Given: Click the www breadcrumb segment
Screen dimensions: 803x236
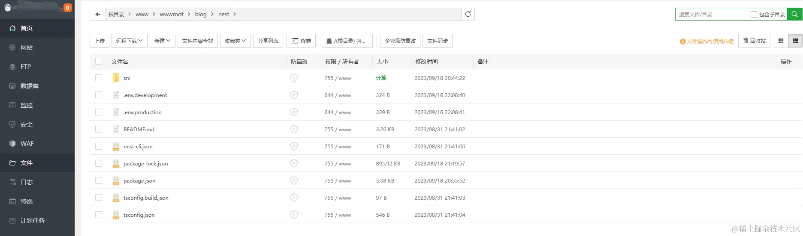Looking at the screenshot, I should coord(142,14).
